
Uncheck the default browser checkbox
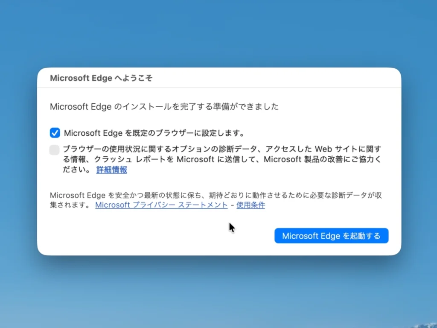(55, 133)
